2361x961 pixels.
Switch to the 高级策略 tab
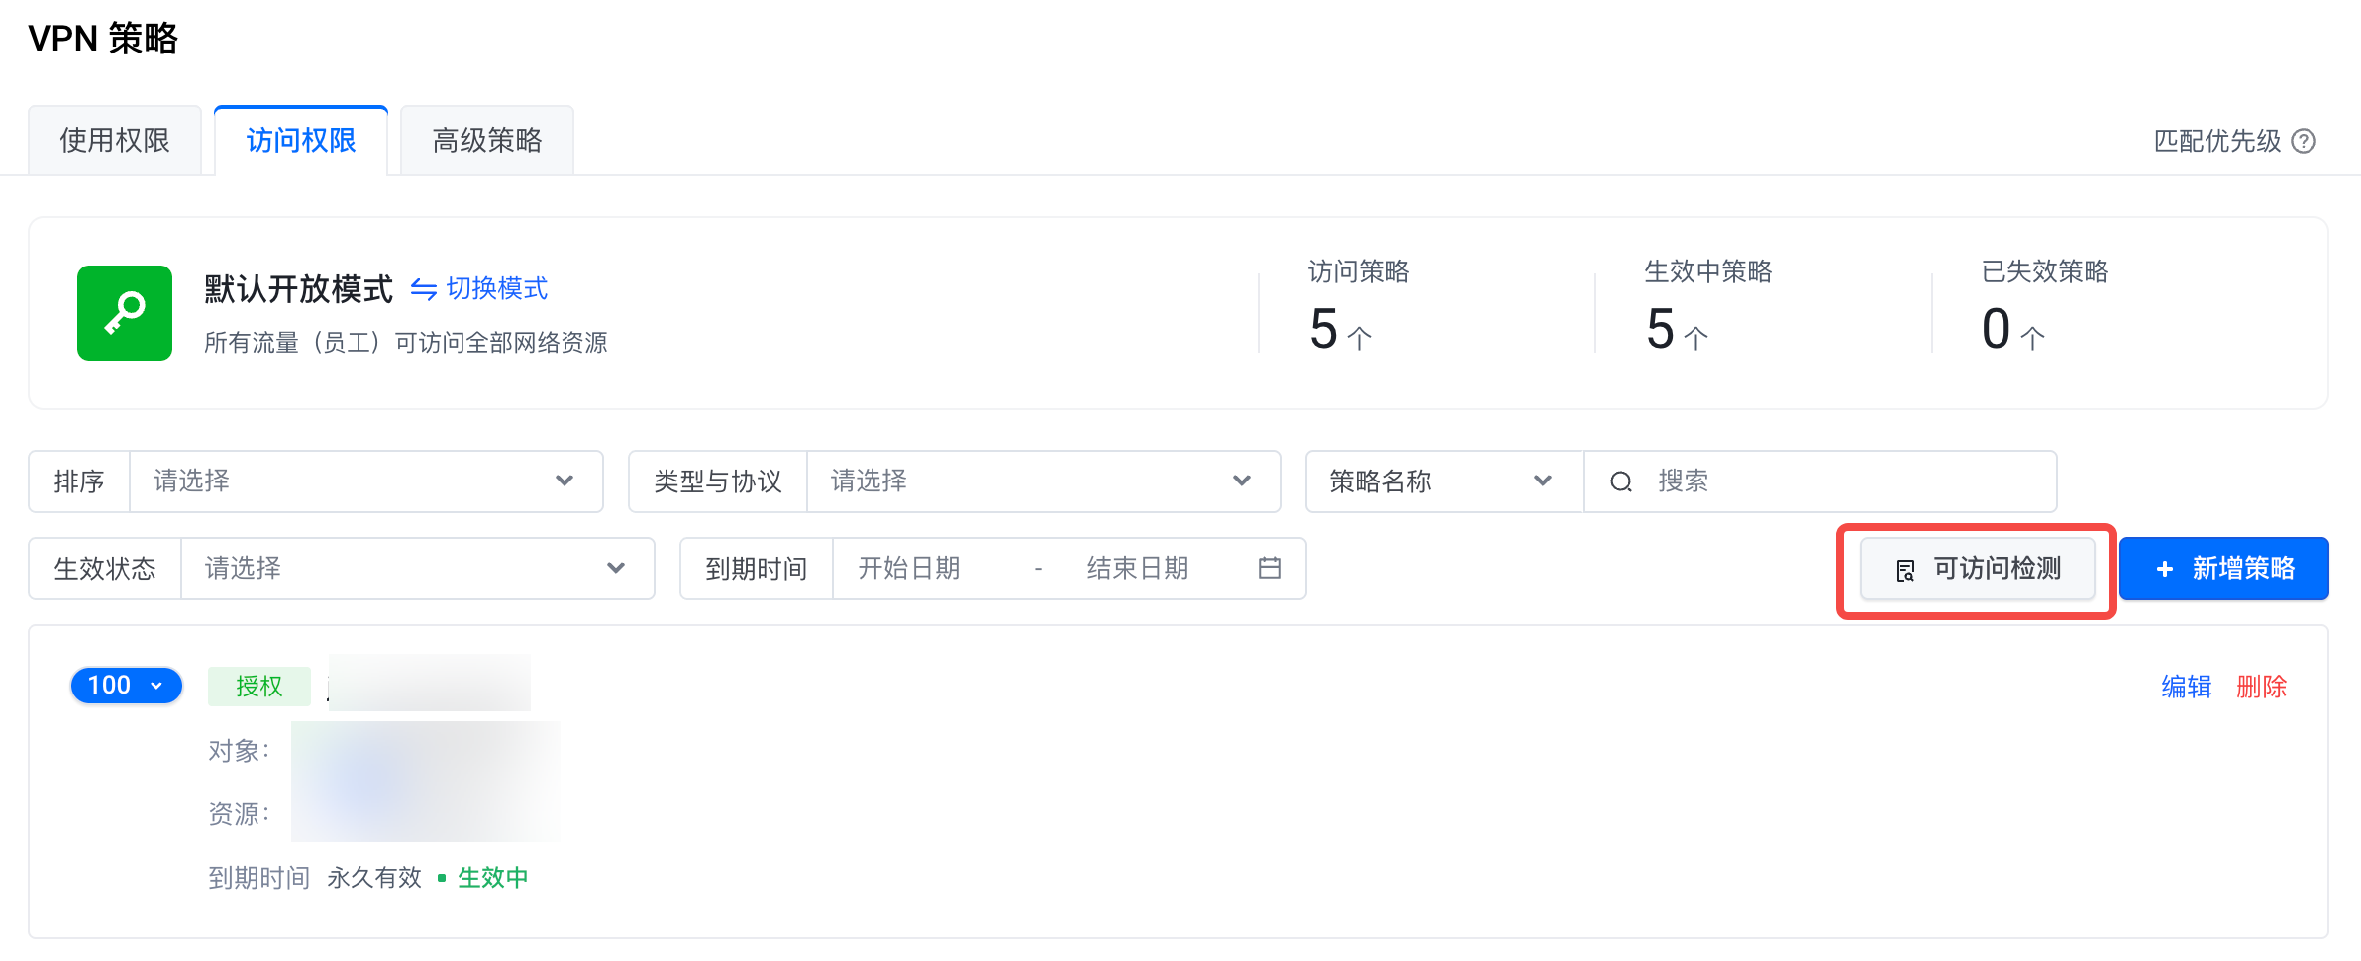tap(487, 141)
